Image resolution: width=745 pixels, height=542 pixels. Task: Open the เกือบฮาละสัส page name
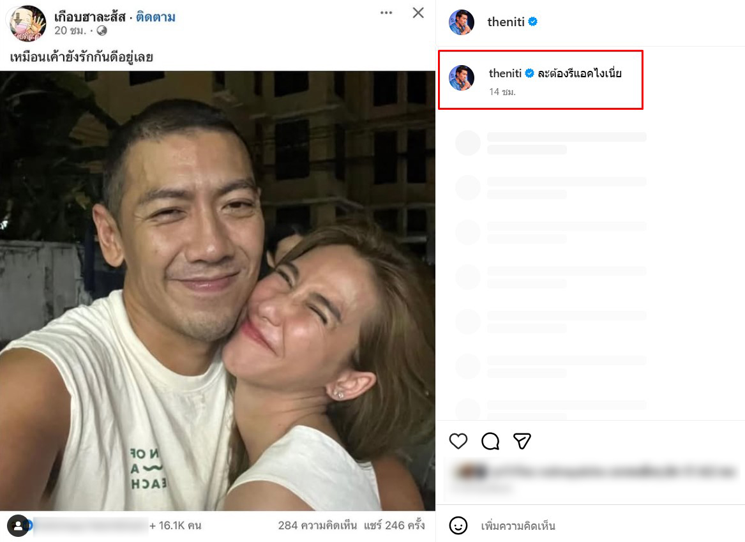tap(89, 17)
